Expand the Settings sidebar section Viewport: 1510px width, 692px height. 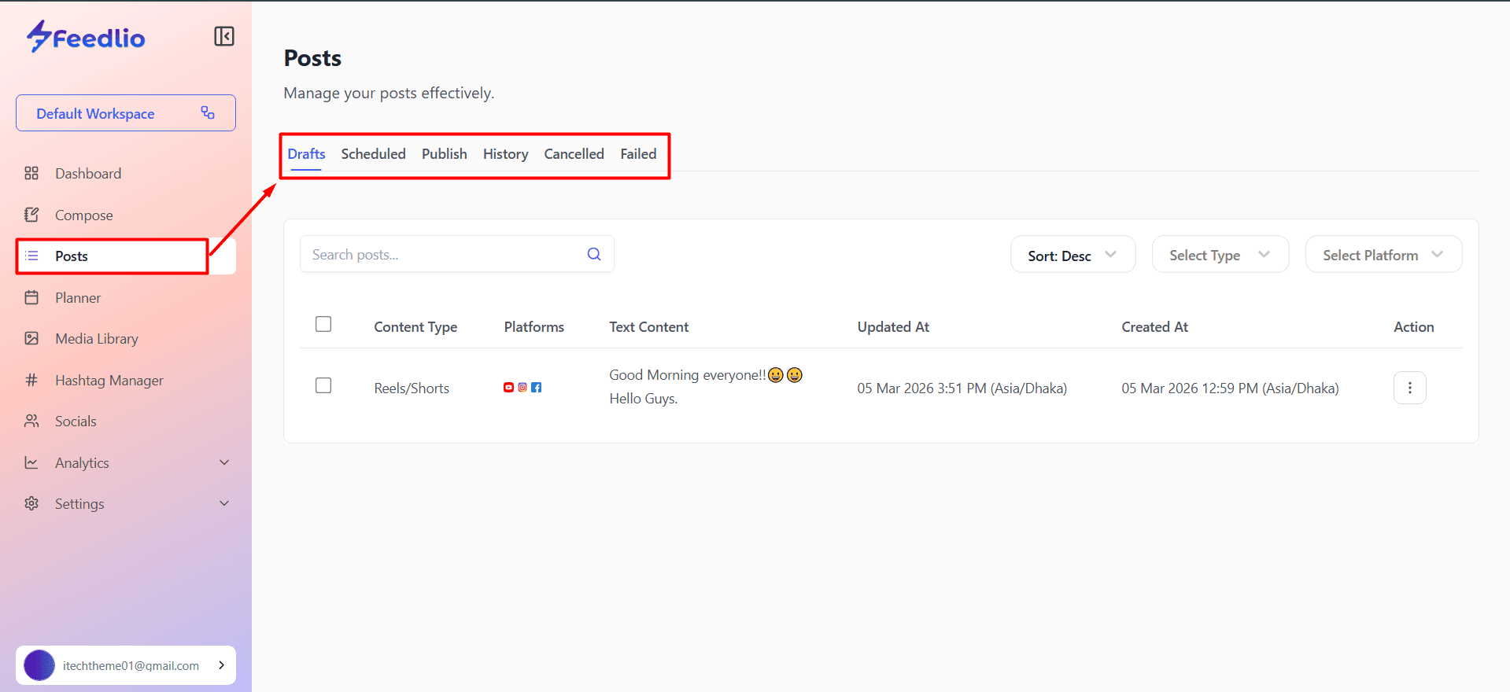pyautogui.click(x=224, y=503)
